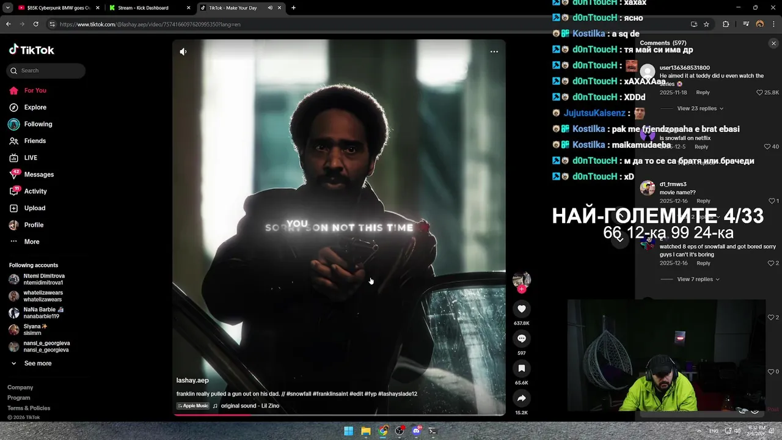Image resolution: width=782 pixels, height=440 pixels.
Task: Switch to the Cyberpunk BMW YouTube tab
Action: tap(59, 8)
